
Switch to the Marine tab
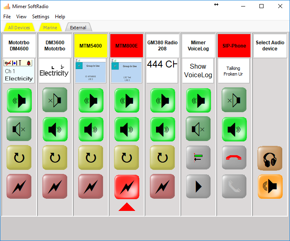coord(50,28)
